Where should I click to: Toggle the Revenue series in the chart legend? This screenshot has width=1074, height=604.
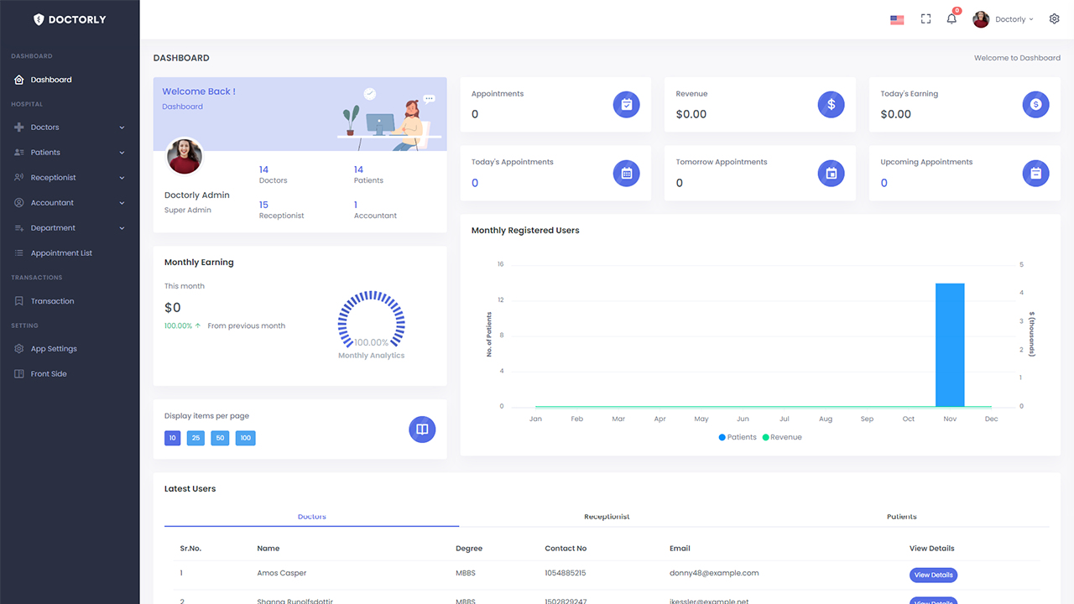tap(782, 436)
